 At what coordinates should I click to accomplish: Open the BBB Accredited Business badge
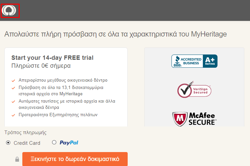[x=194, y=61]
